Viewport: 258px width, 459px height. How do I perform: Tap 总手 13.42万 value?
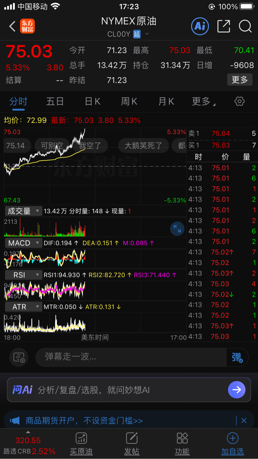pos(112,65)
